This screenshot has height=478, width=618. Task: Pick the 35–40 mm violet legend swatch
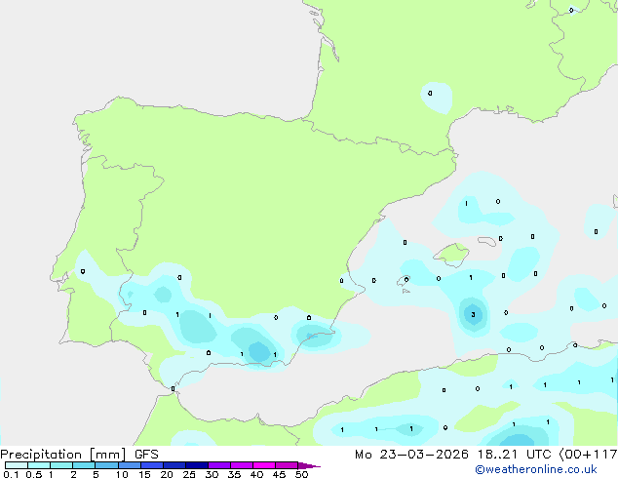[242, 465]
